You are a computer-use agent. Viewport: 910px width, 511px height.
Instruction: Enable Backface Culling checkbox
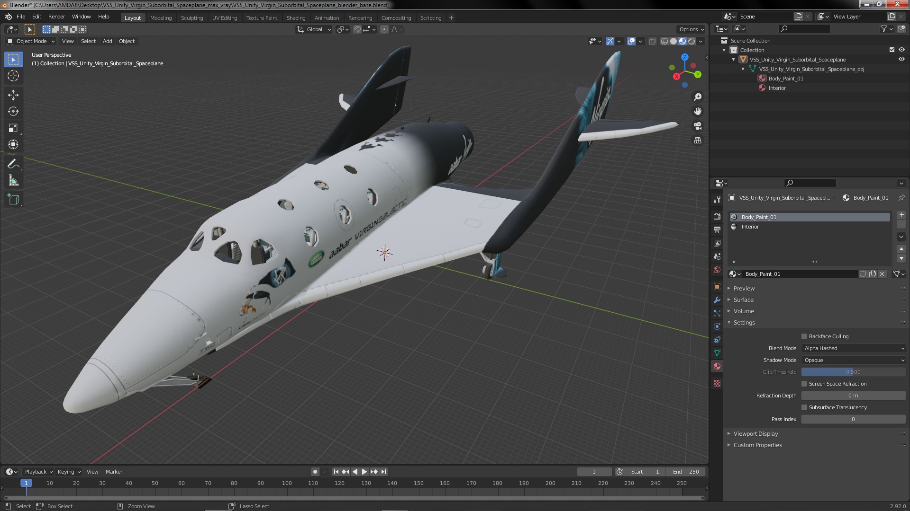[804, 336]
